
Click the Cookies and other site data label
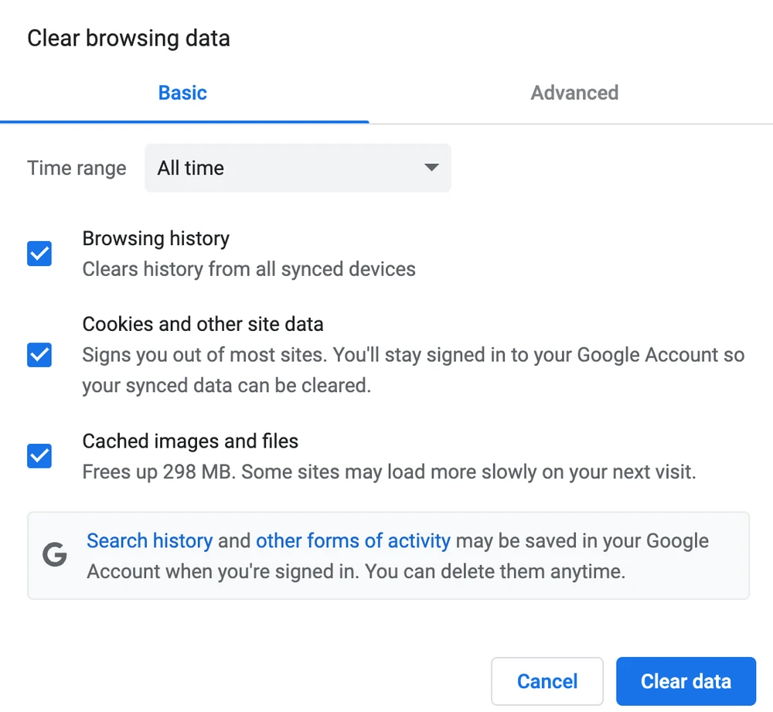[x=203, y=324]
